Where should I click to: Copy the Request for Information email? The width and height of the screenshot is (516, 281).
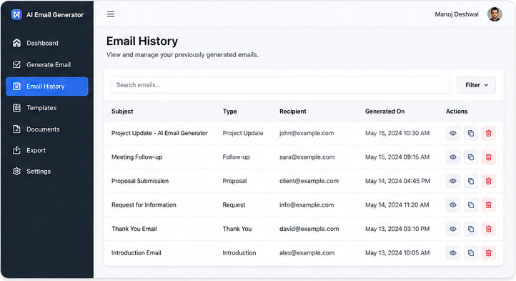point(470,205)
